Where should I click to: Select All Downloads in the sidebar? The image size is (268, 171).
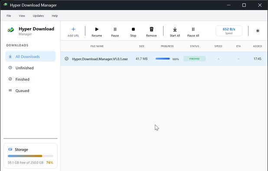(x=30, y=56)
